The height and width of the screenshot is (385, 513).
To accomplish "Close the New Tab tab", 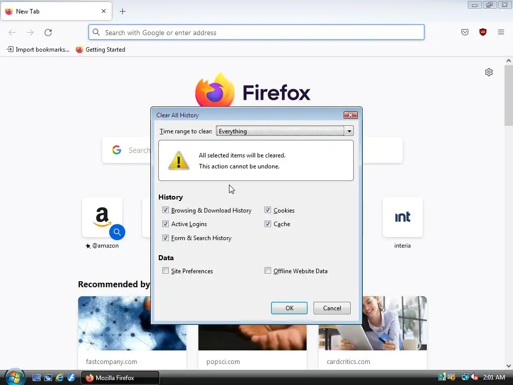I will 104,11.
